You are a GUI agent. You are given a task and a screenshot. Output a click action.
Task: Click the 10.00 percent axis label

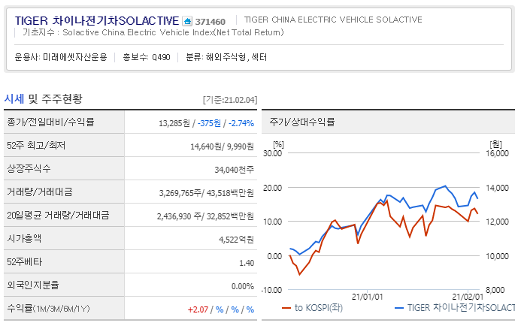(x=272, y=222)
